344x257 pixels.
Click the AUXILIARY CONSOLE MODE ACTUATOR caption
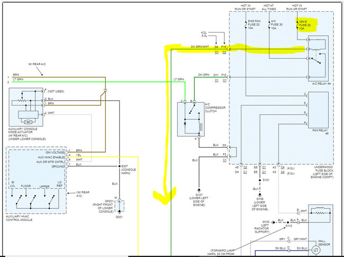coord(27,134)
